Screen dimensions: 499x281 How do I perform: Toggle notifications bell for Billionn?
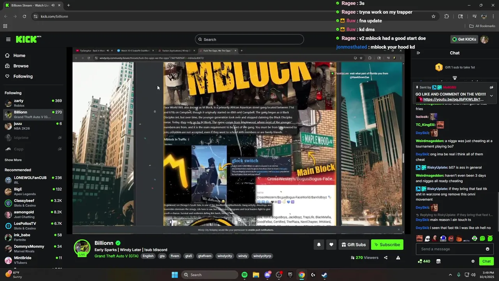[x=319, y=245]
